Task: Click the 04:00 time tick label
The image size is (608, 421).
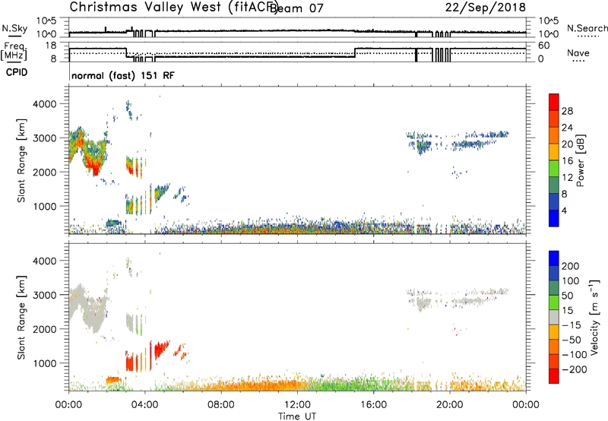Action: coord(145,405)
